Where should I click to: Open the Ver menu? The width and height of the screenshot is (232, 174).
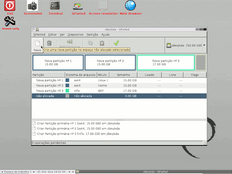[62, 34]
